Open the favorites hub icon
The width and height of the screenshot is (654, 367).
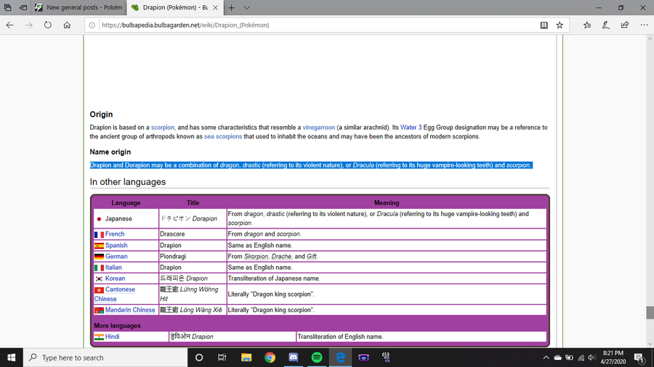click(587, 25)
